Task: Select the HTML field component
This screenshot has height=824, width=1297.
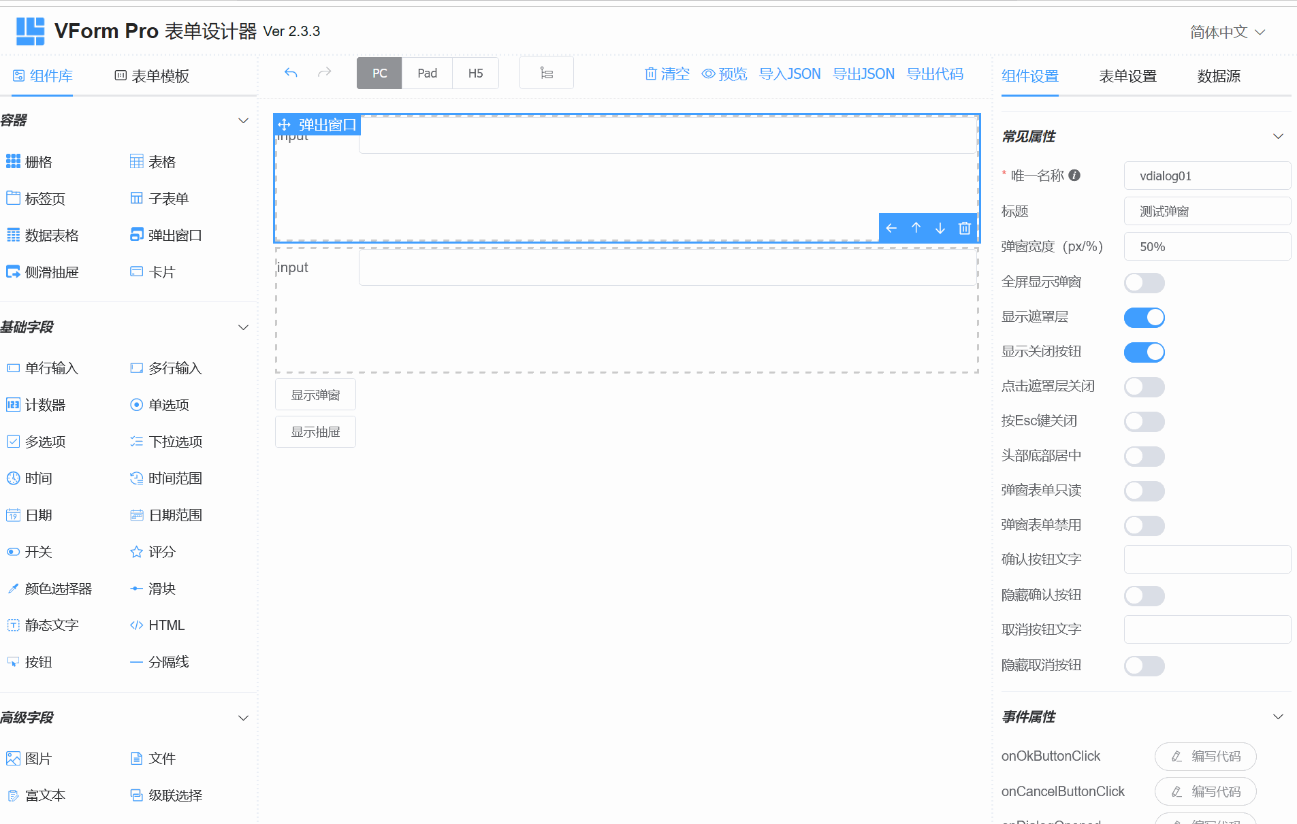Action: coord(166,625)
